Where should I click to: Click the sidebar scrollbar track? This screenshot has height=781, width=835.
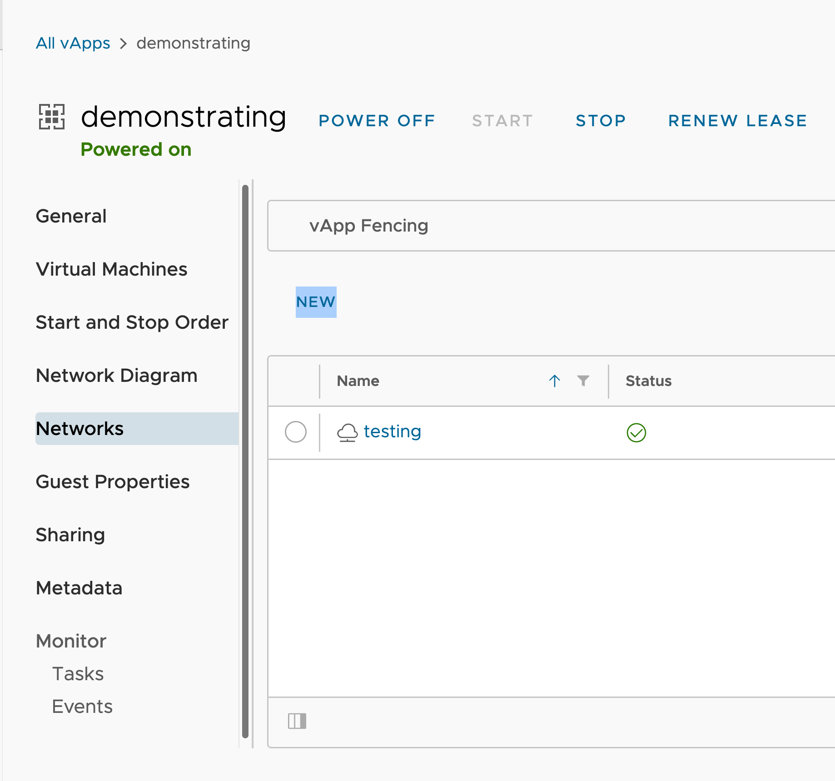[x=245, y=454]
